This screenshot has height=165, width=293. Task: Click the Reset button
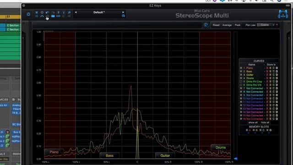216,25
